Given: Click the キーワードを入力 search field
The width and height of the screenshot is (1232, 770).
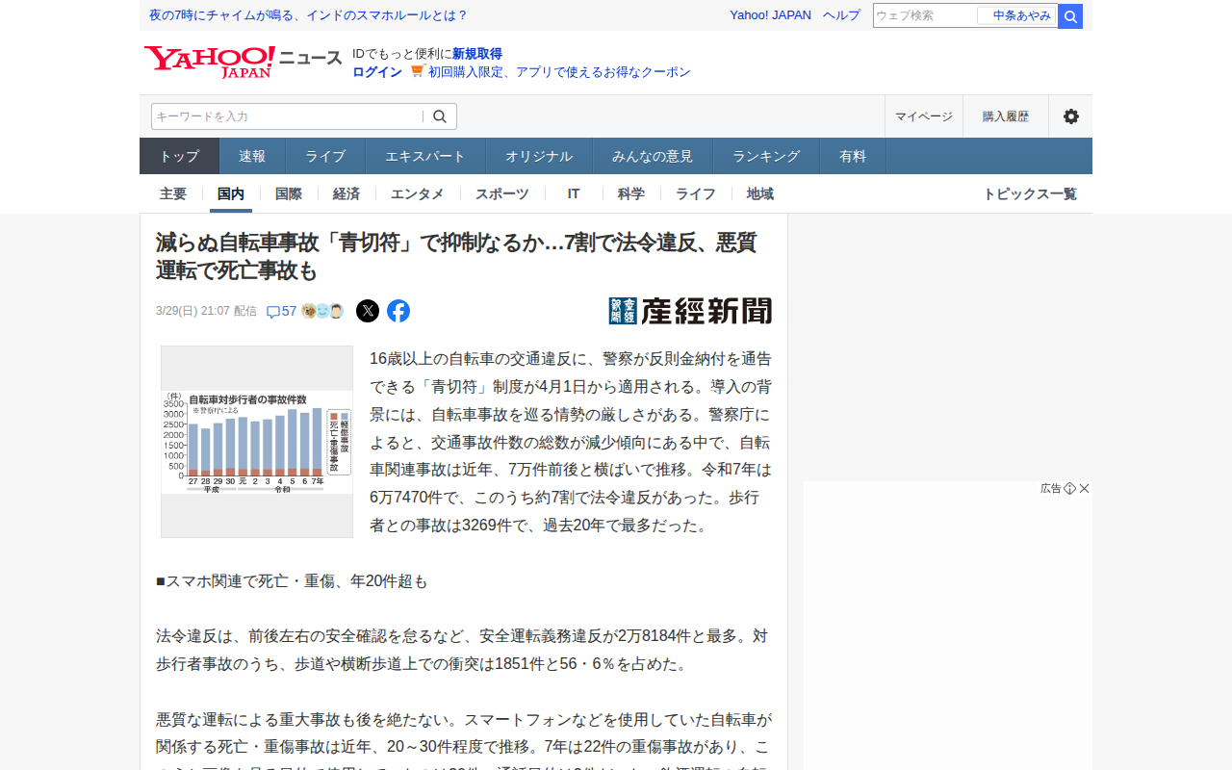Looking at the screenshot, I should tap(286, 116).
